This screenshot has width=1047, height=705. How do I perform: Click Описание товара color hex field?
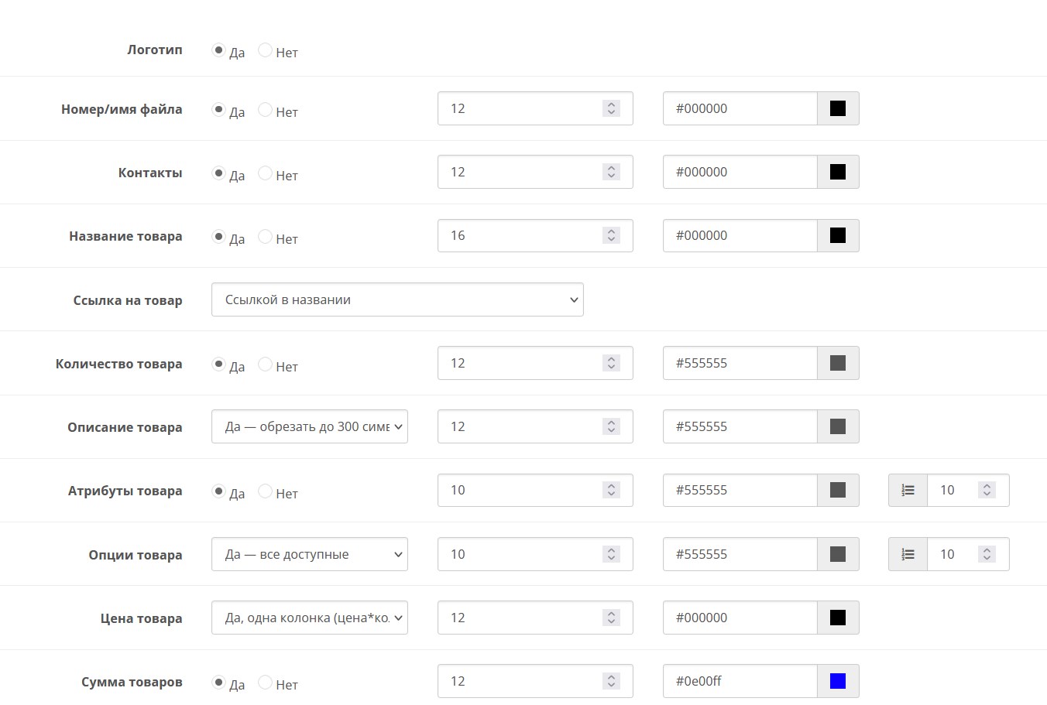(740, 427)
